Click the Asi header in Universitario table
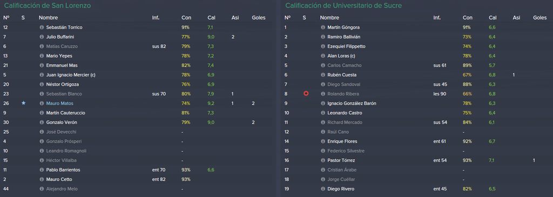This screenshot has height=197, width=553. [516, 18]
